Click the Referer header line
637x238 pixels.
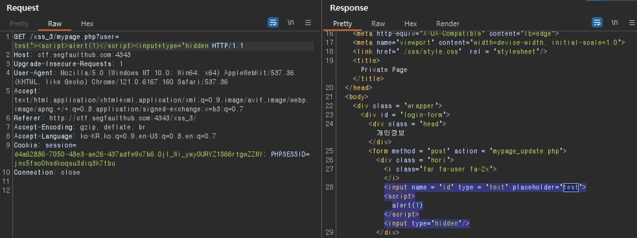(105, 118)
